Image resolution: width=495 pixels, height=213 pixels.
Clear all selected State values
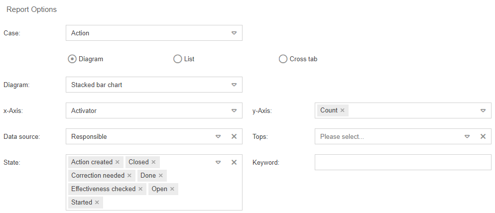tap(234, 162)
